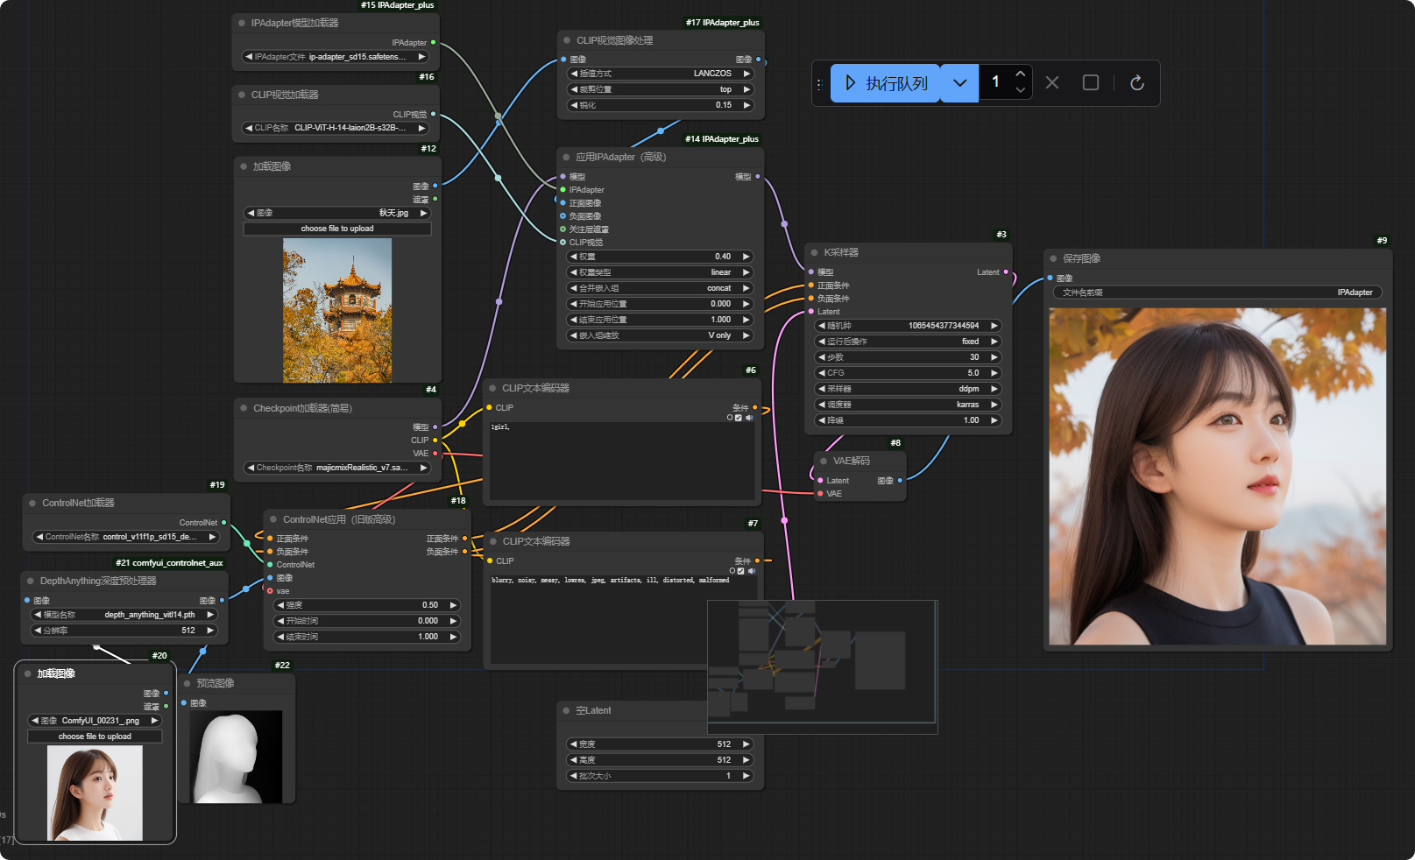
Task: Click the generated portrait in 保存图像 node
Action: (1218, 476)
